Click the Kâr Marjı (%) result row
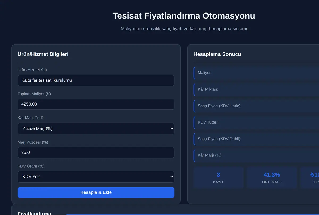319x215 pixels. 256,155
